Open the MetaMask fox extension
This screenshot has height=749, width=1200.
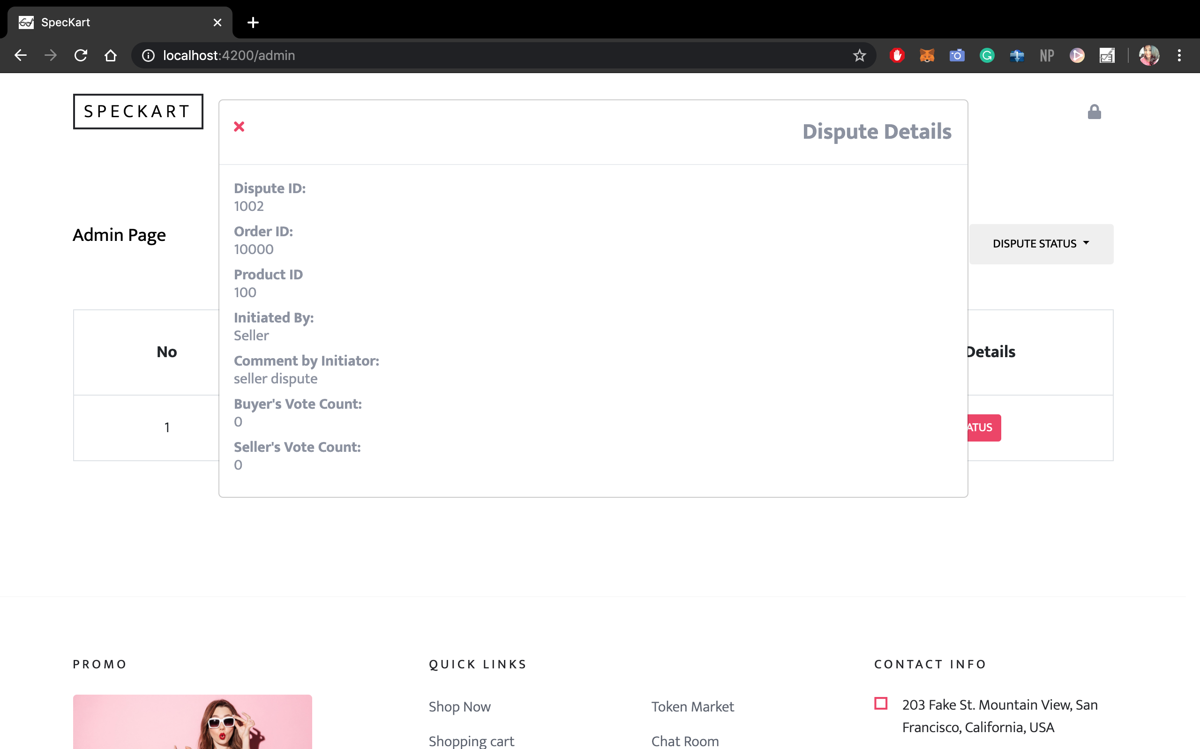[927, 55]
